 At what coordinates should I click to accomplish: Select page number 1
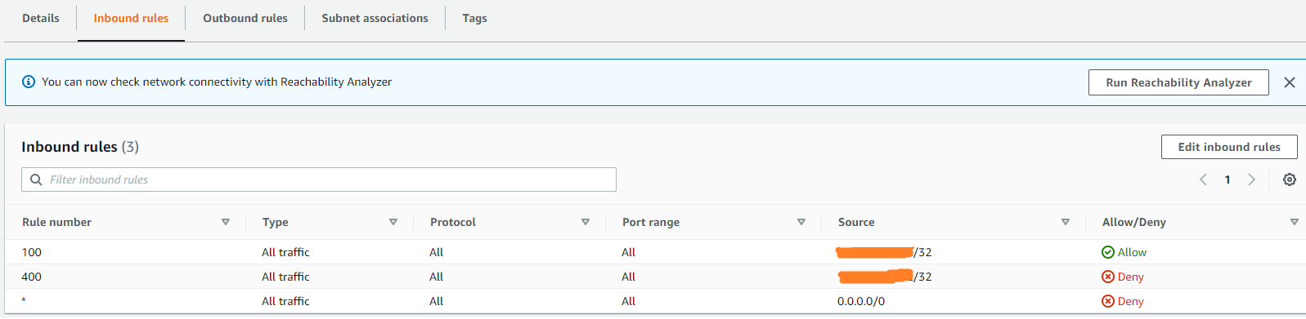point(1227,179)
